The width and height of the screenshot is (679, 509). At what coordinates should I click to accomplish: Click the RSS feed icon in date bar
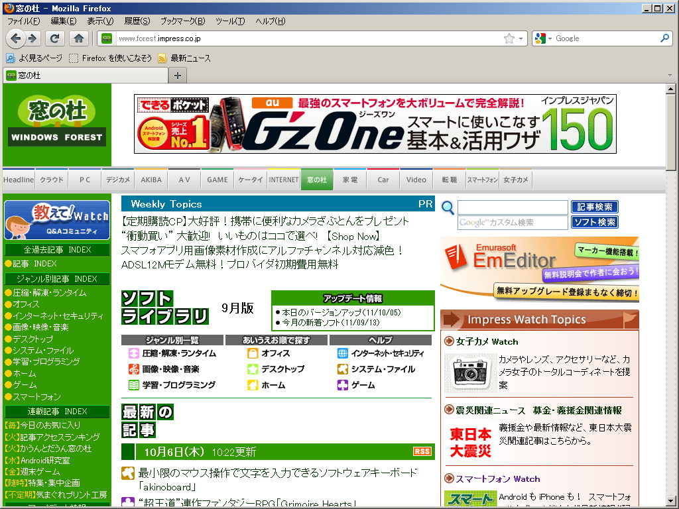(x=422, y=451)
